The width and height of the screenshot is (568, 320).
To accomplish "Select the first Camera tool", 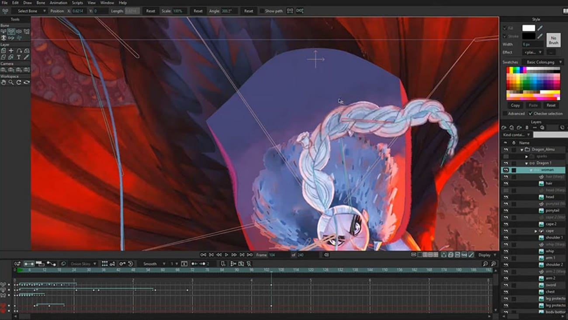I will point(4,69).
